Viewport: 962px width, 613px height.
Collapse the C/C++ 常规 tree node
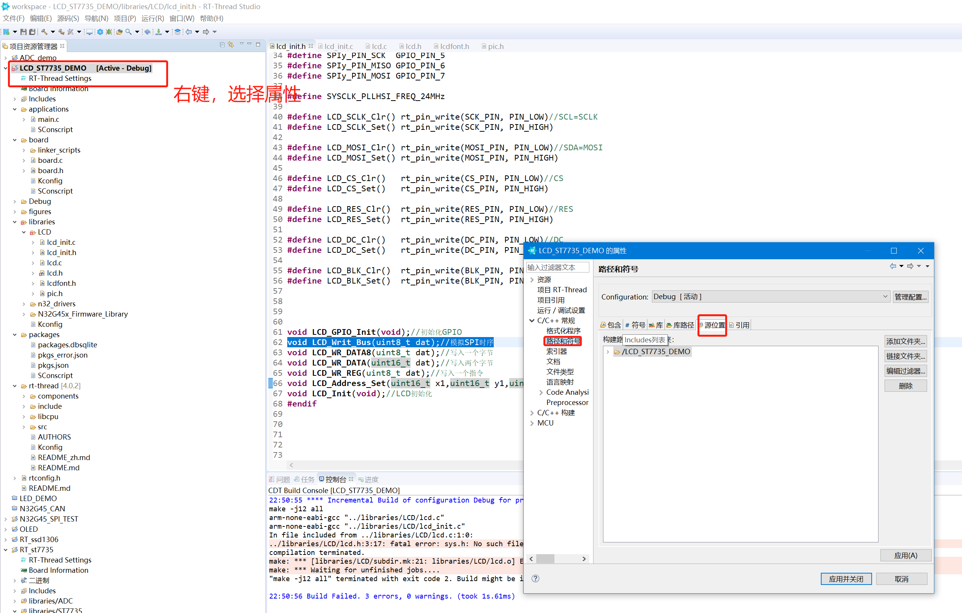[x=532, y=320]
